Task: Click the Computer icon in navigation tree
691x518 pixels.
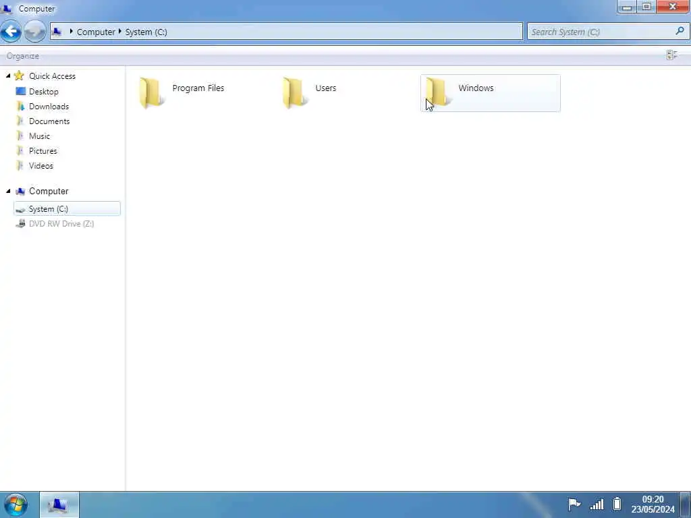Action: (20, 191)
